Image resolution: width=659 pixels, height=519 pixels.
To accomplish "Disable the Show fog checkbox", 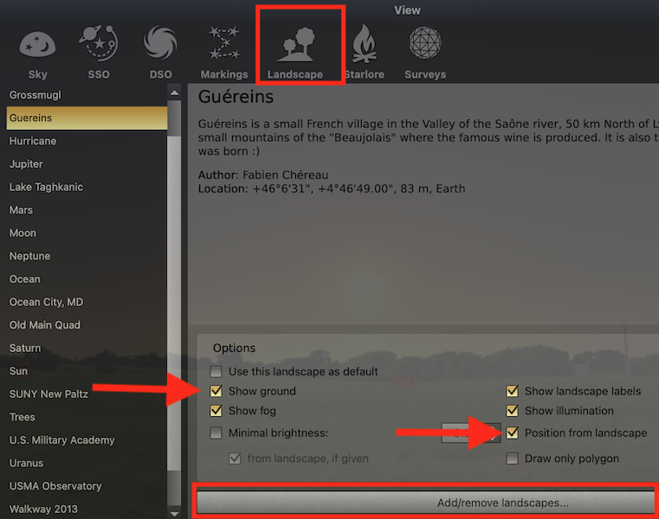I will [216, 410].
